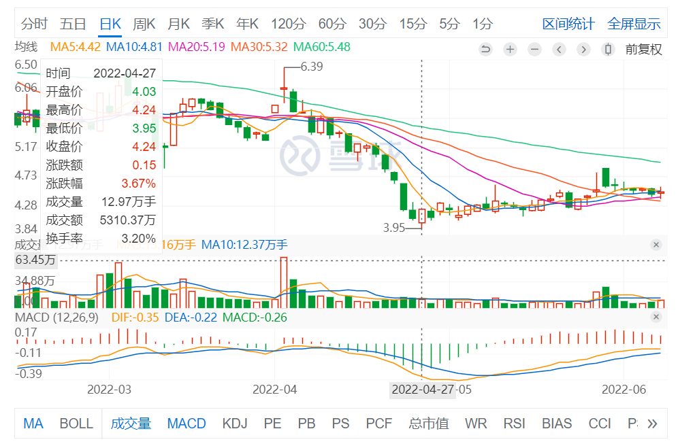Toggle the MA overlay indicator
This screenshot has width=680, height=446.
click(x=33, y=424)
